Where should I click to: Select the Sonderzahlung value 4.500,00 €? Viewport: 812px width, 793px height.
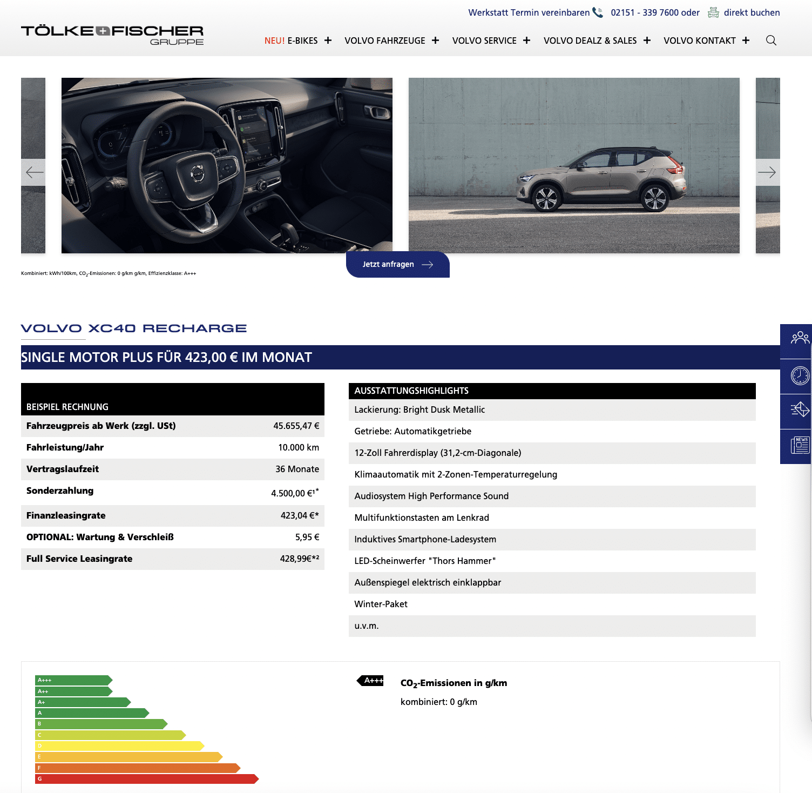pyautogui.click(x=295, y=493)
